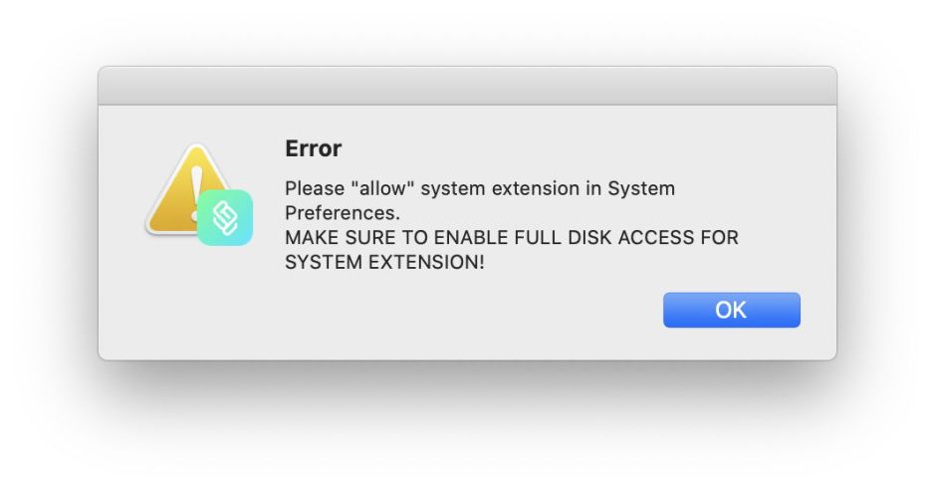
Task: Click the word "Preferences." in the message
Action: pos(343,213)
